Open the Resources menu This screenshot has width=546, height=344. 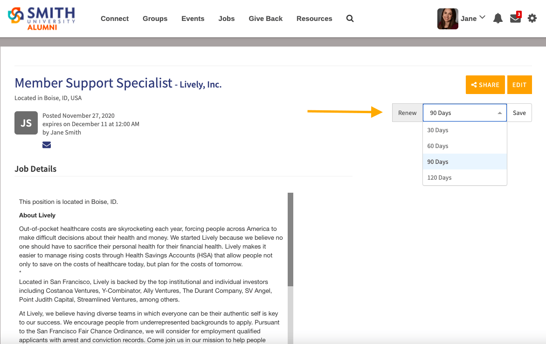314,19
